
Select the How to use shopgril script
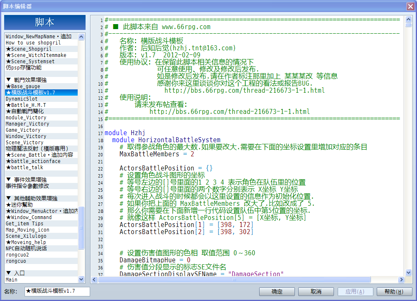point(42,43)
